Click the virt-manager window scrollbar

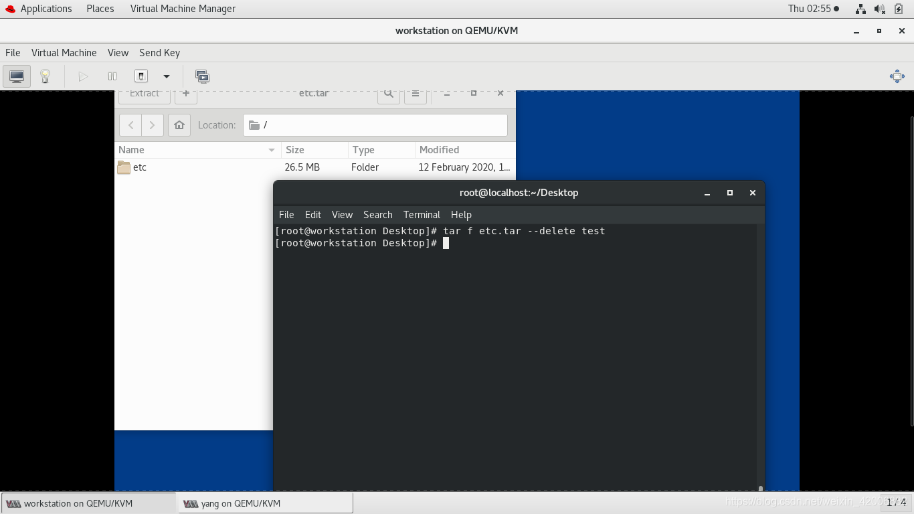pyautogui.click(x=911, y=271)
